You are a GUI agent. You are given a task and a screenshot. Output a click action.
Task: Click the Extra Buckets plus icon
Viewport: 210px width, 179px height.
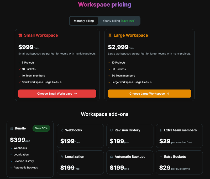pyautogui.click(x=161, y=157)
